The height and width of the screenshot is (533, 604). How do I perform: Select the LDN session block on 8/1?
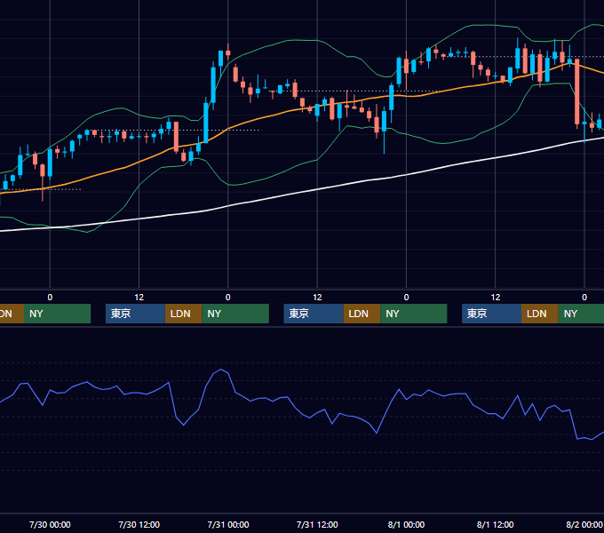[540, 314]
